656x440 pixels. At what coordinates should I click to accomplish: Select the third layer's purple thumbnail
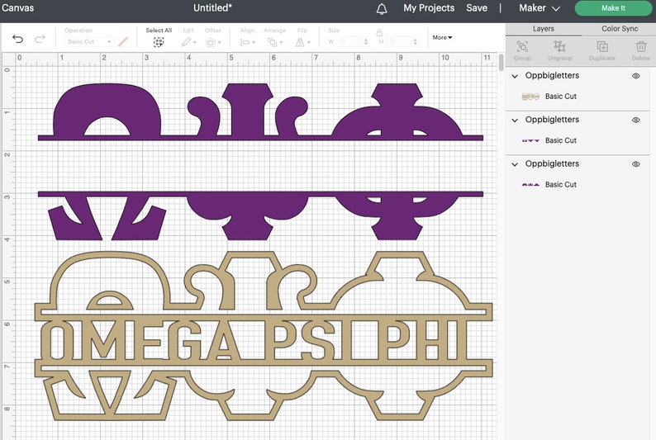(530, 185)
